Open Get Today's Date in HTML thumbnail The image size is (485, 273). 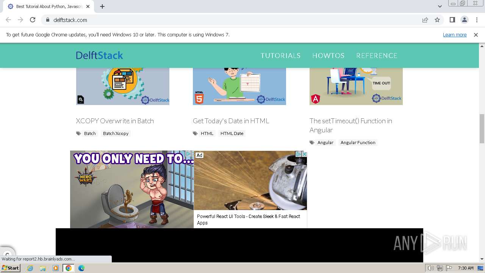[x=239, y=86]
